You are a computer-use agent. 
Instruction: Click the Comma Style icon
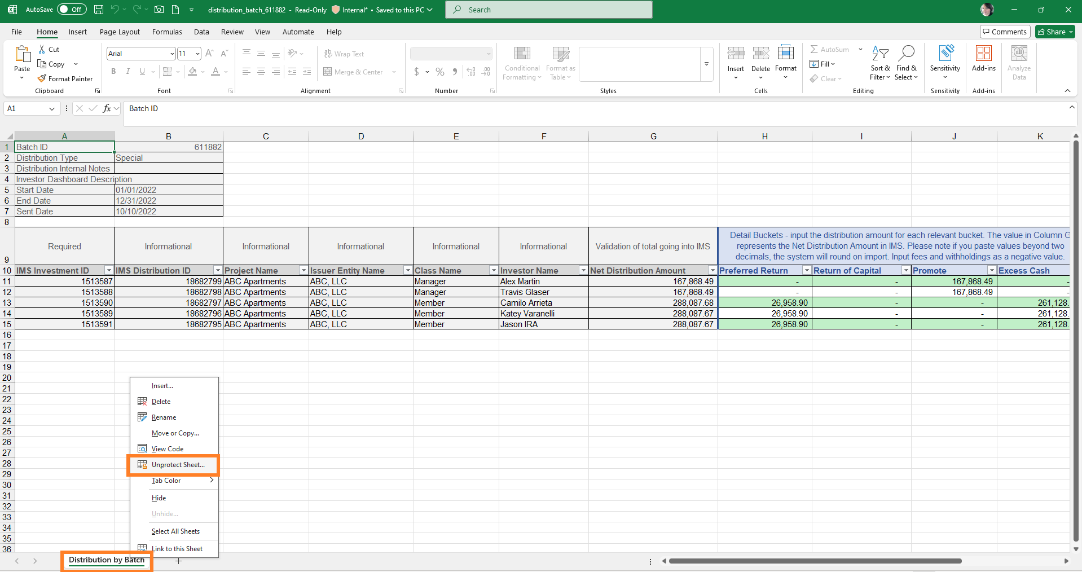pos(455,72)
